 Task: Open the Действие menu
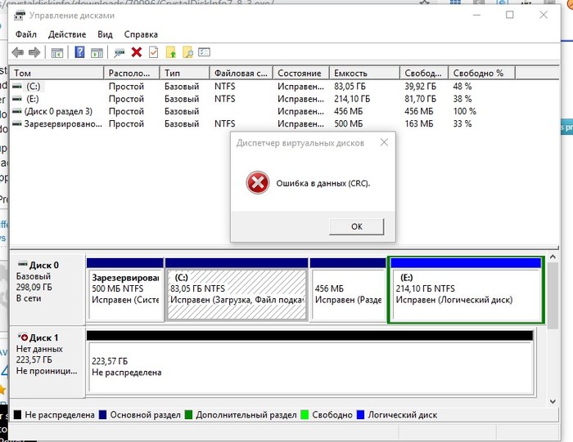tap(67, 34)
